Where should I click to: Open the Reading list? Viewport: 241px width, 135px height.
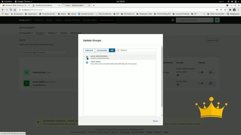point(233,14)
